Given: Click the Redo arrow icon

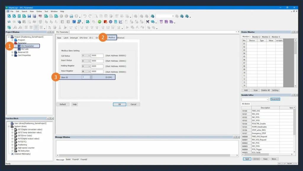Looking at the screenshot, I should pyautogui.click(x=90, y=16).
